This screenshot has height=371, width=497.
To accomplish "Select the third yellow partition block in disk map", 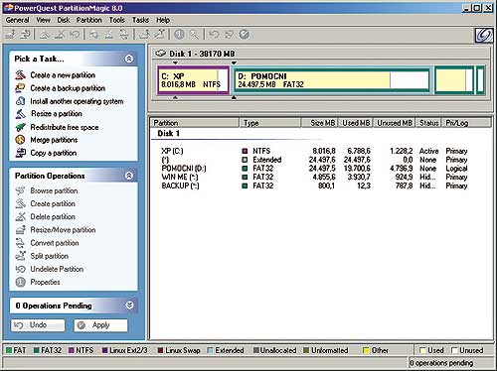I will coord(454,80).
